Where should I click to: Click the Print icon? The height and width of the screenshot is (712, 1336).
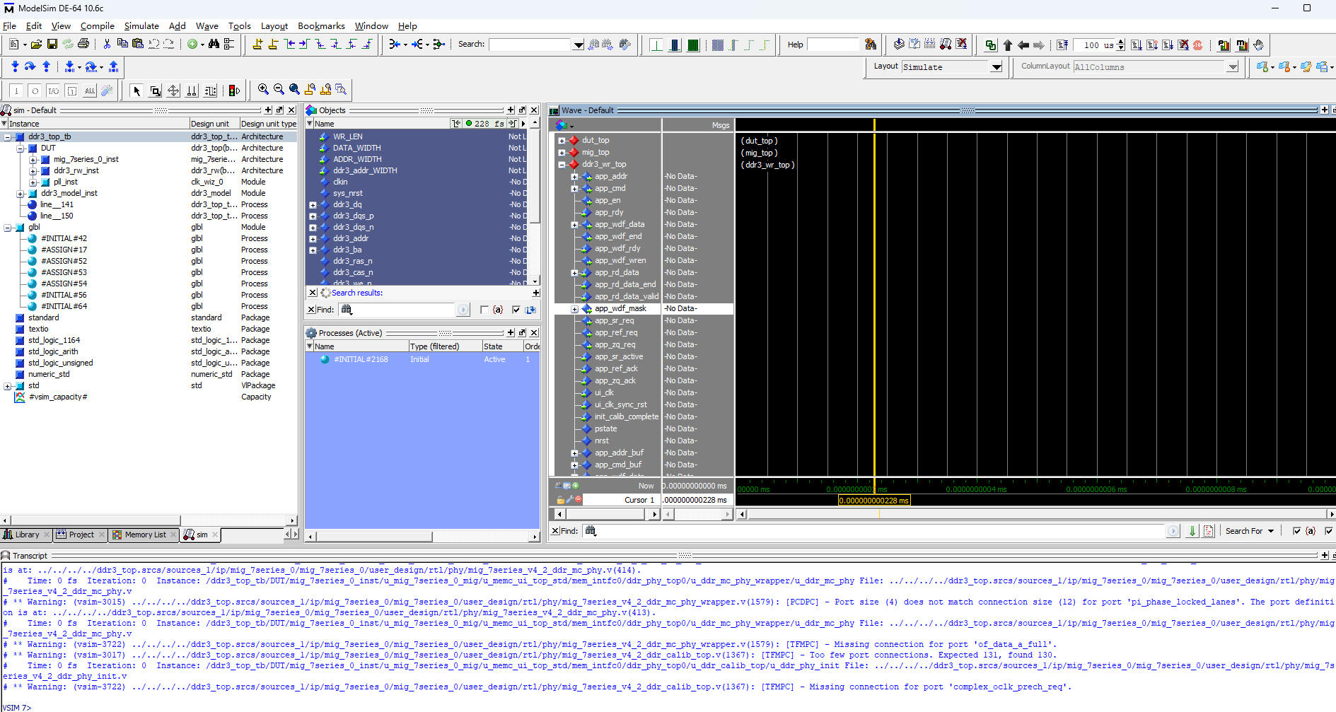(x=83, y=44)
